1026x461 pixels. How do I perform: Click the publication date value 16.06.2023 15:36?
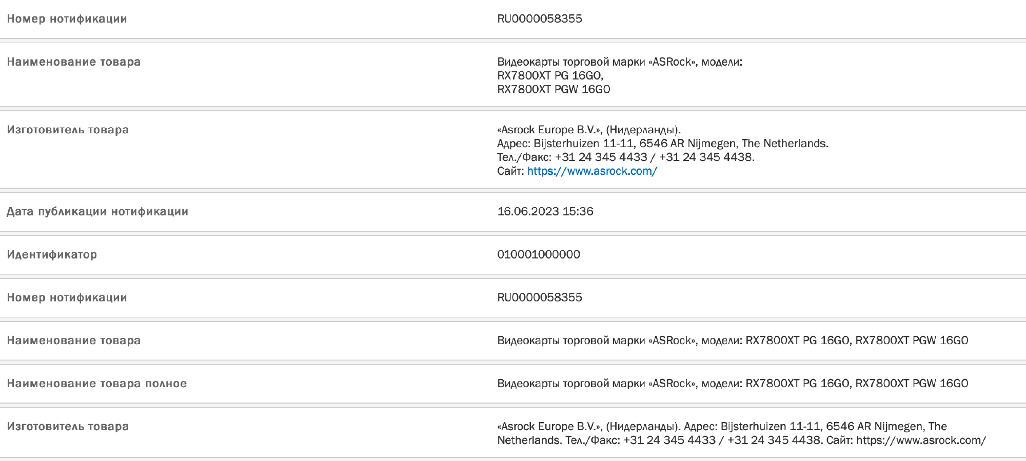tap(545, 211)
